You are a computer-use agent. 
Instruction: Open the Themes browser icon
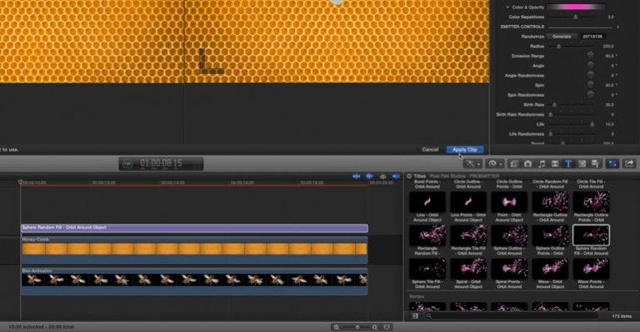click(x=596, y=164)
